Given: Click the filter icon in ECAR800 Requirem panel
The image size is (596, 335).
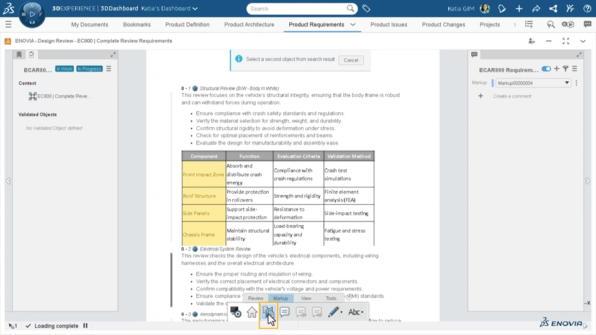Looking at the screenshot, I should (566, 69).
